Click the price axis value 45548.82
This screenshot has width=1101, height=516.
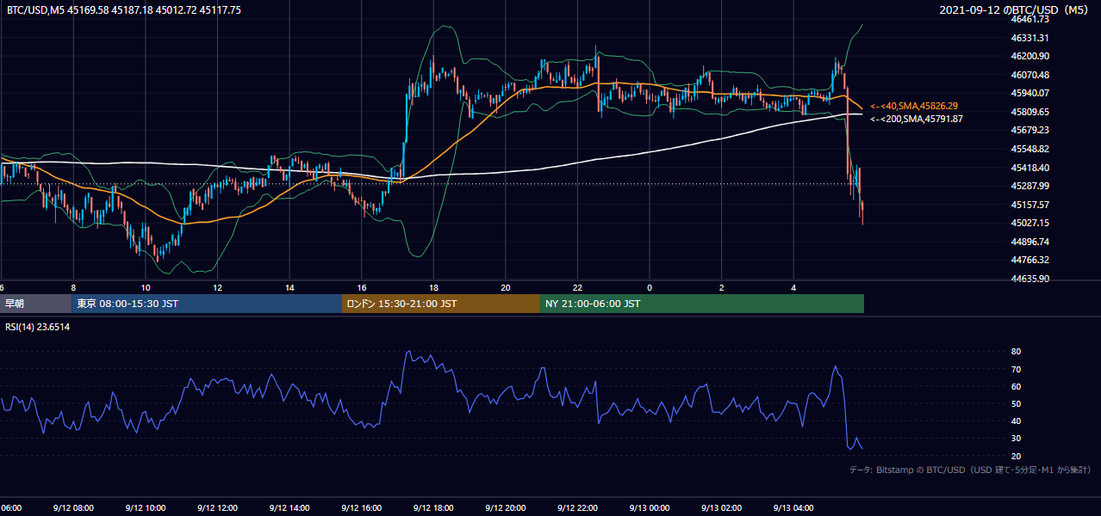coord(1029,149)
